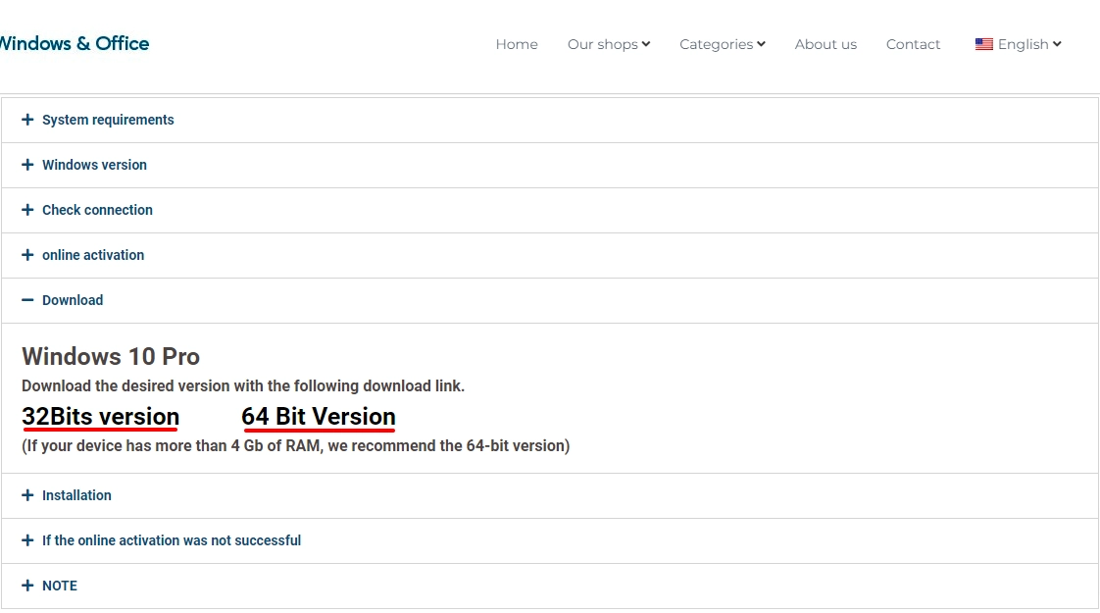Click the minus icon beside Download

tap(27, 300)
